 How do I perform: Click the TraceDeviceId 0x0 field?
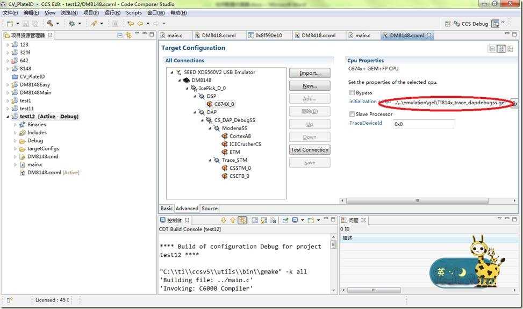pos(424,124)
